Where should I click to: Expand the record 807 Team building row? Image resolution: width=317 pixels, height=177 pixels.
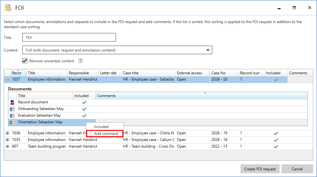click(x=7, y=147)
